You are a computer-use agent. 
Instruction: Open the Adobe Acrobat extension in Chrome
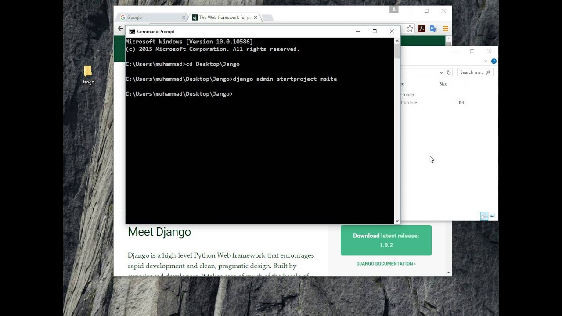(x=421, y=29)
